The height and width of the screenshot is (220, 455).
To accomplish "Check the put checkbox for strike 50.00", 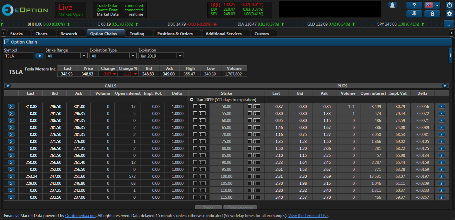I will tap(250, 106).
